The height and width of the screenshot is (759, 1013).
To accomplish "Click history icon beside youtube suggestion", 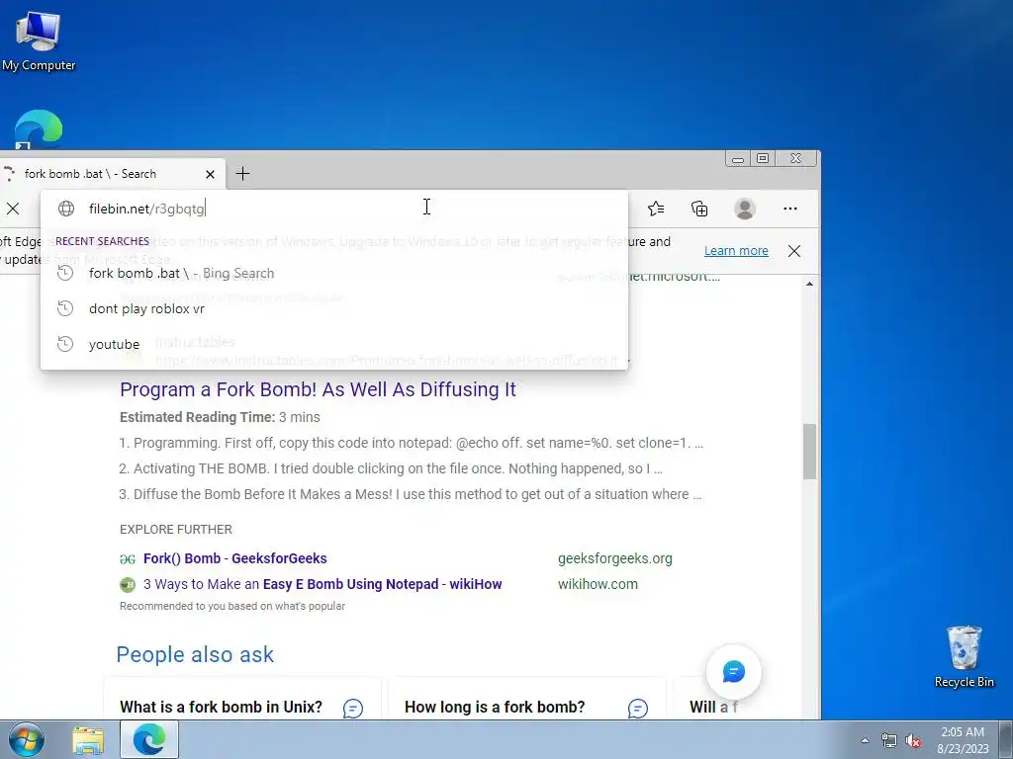I will click(65, 344).
